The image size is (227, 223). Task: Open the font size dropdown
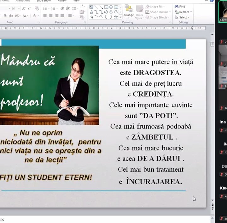point(19,9)
